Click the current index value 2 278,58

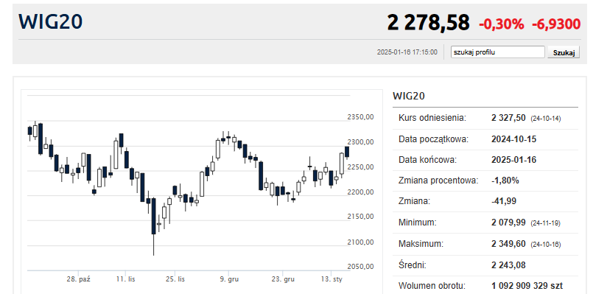pos(428,22)
